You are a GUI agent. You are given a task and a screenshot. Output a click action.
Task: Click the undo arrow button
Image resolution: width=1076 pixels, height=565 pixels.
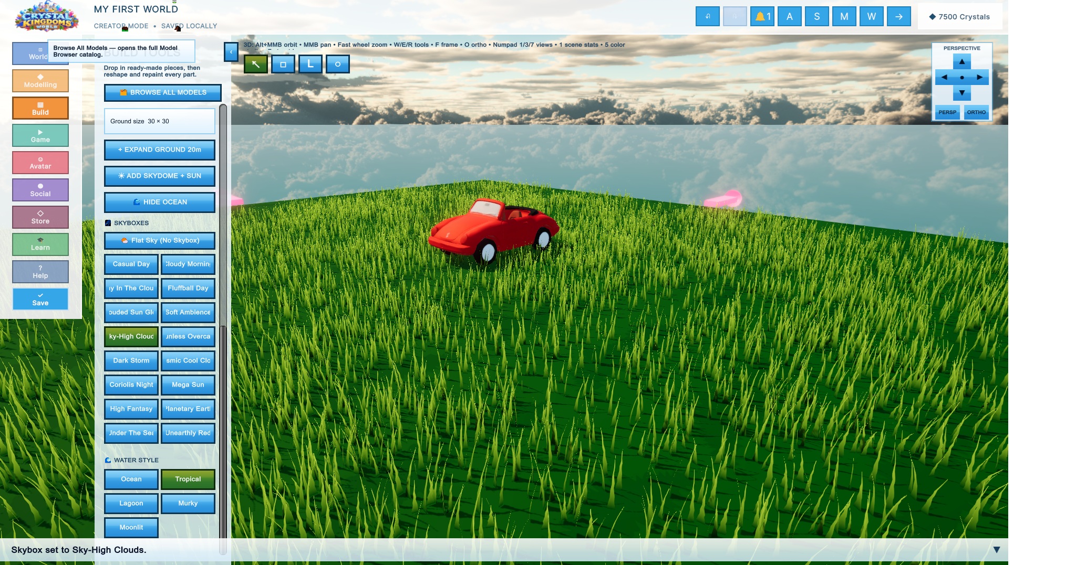708,16
